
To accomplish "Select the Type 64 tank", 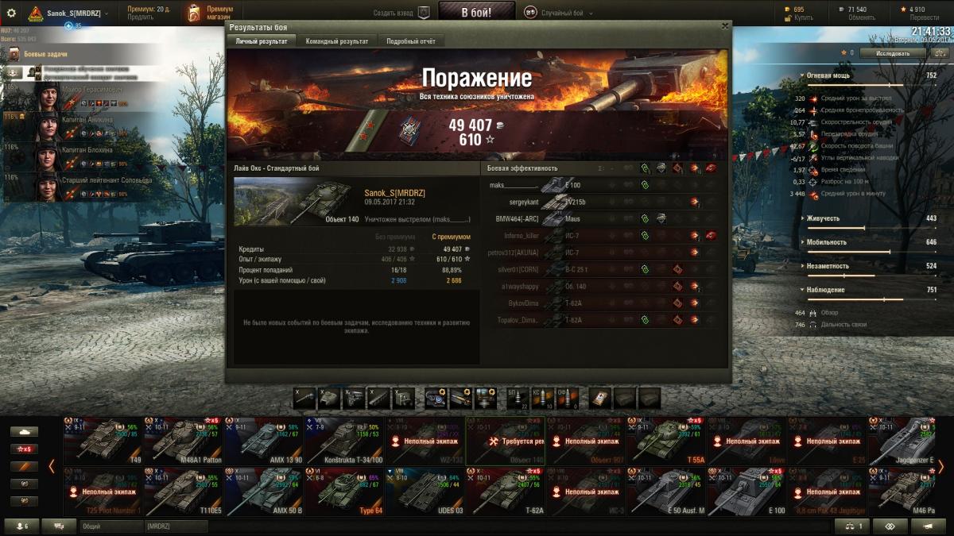I will [343, 492].
